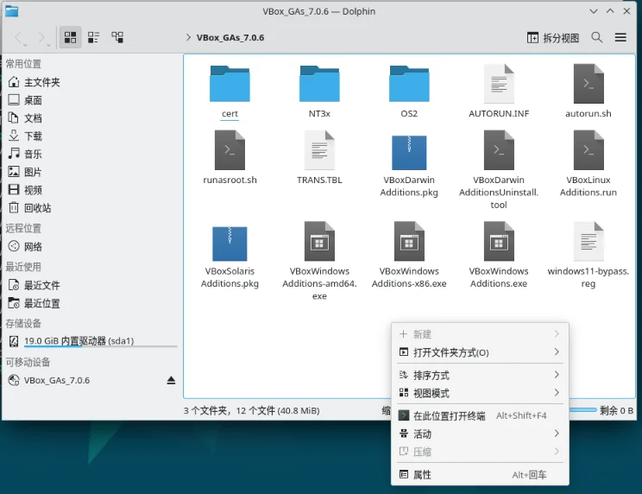Viewport: 642px width, 494px height.
Task: Open the search tool
Action: pos(596,38)
